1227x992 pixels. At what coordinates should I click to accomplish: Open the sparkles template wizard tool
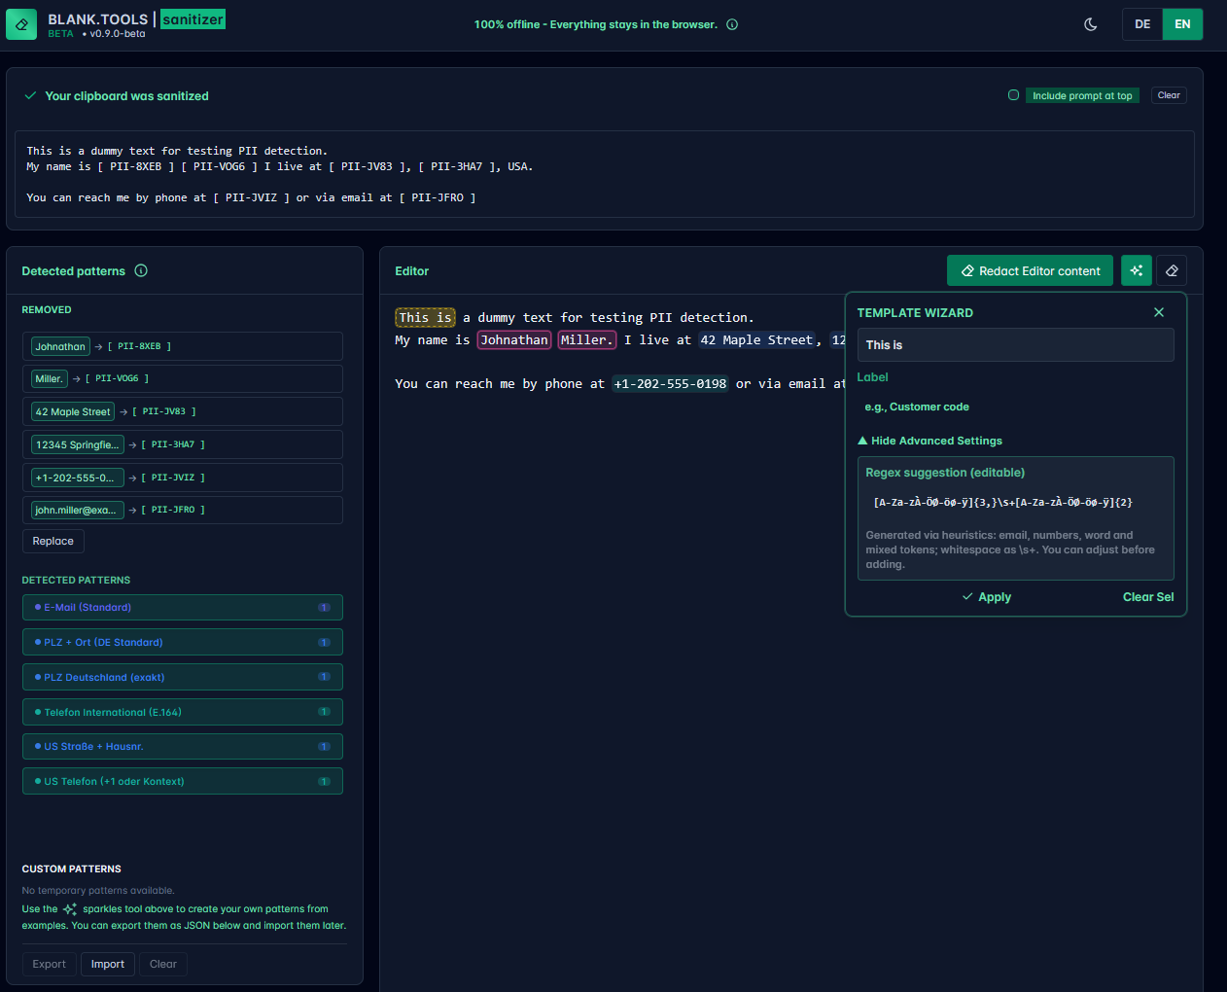[1137, 270]
